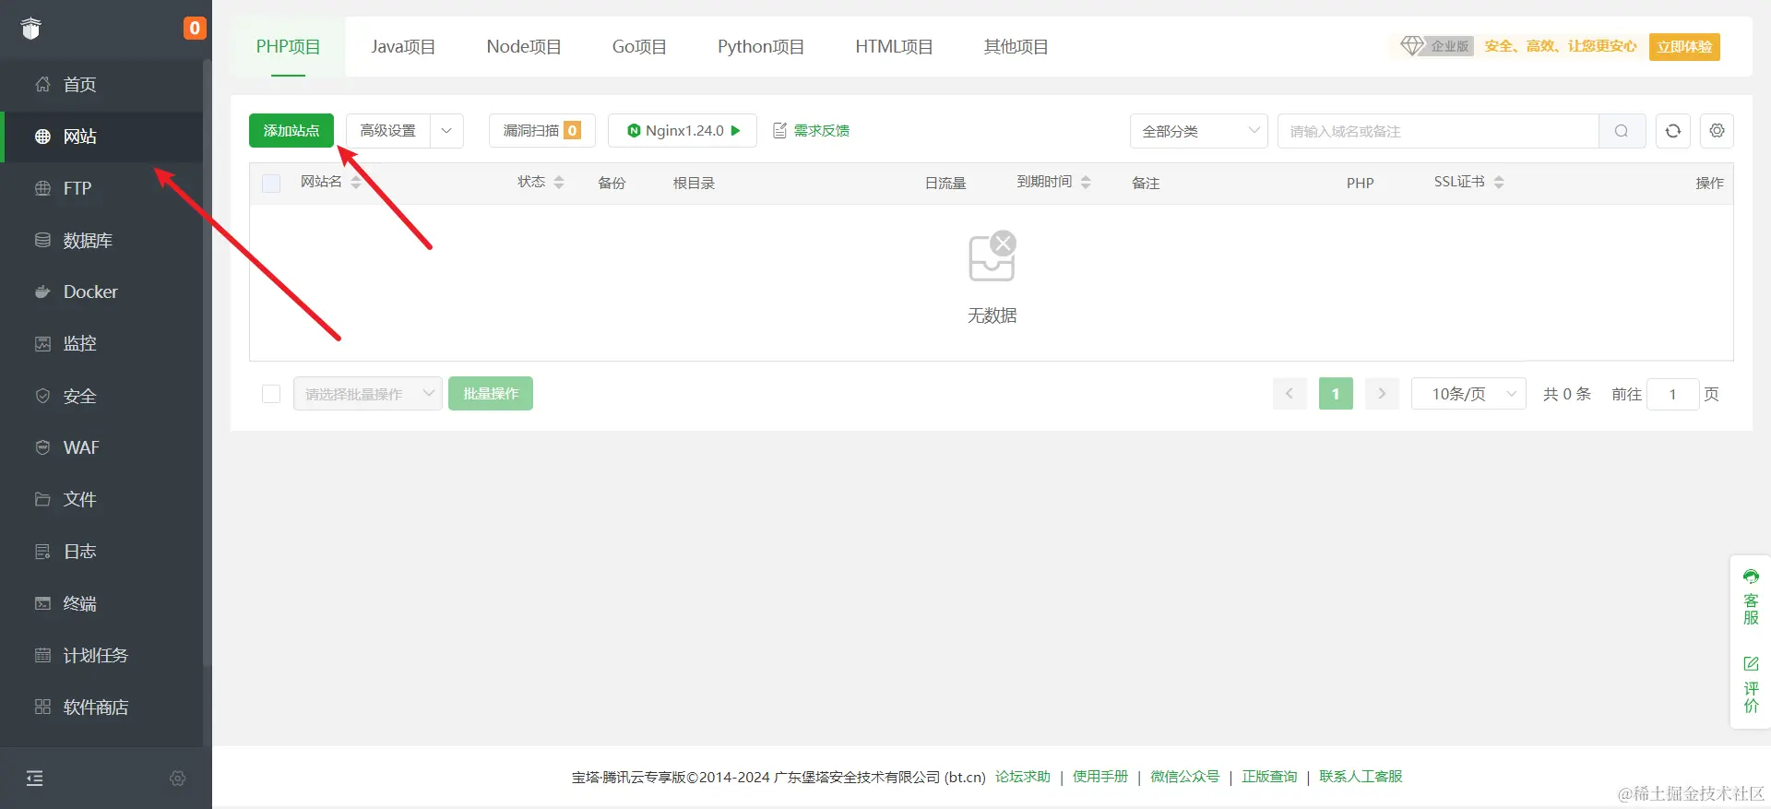The width and height of the screenshot is (1771, 809).
Task: Open the 使用手册 footer link
Action: (1099, 777)
